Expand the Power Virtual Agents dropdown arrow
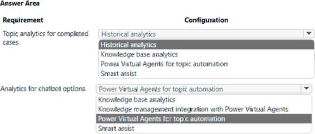 306,89
